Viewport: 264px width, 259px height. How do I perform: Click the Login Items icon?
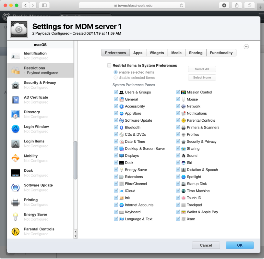(15, 144)
